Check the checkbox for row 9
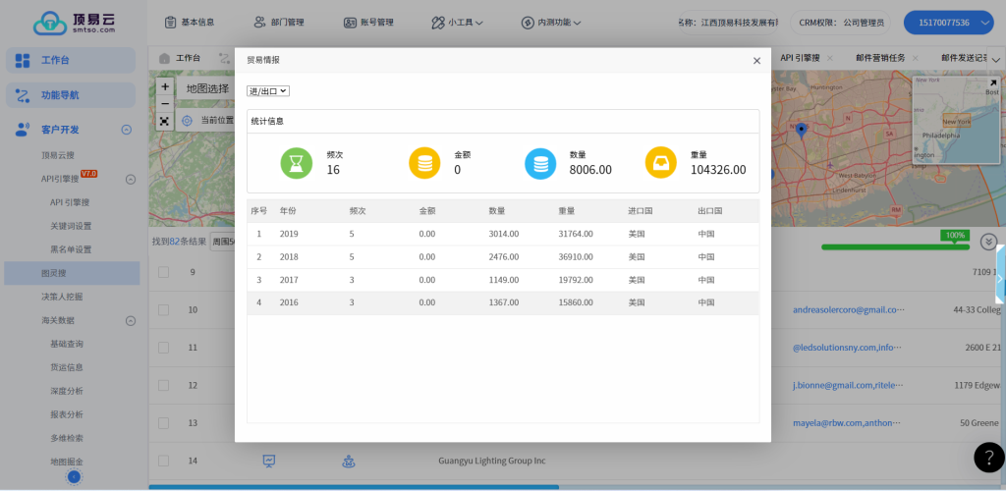This screenshot has height=491, width=1006. (164, 272)
